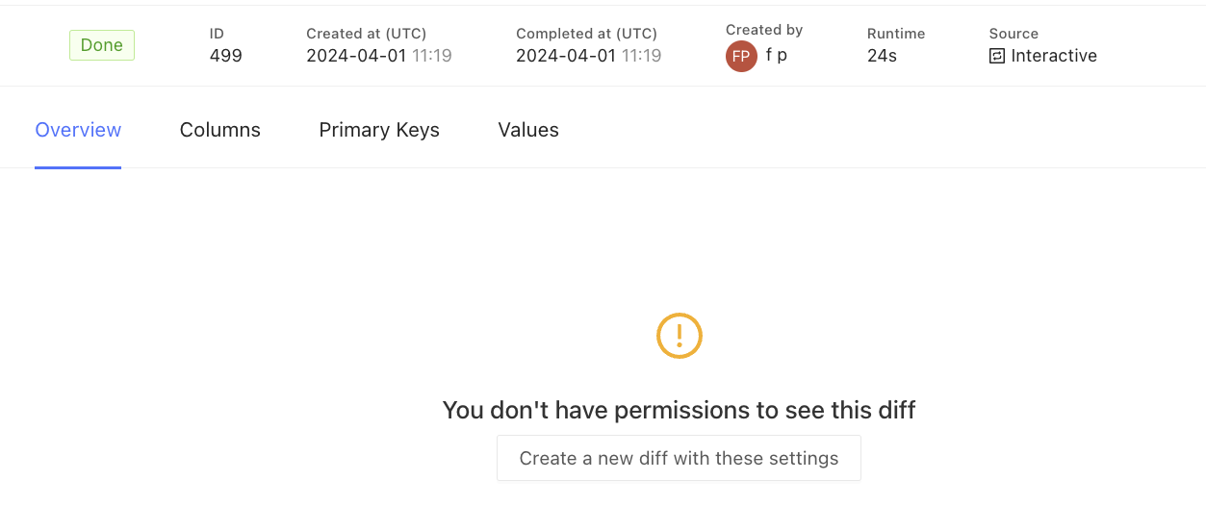Click the Interactive source icon
This screenshot has width=1206, height=506.
[997, 56]
